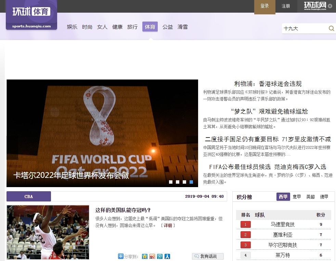Share article to QQ Zone star icon

pyautogui.click(x=145, y=256)
